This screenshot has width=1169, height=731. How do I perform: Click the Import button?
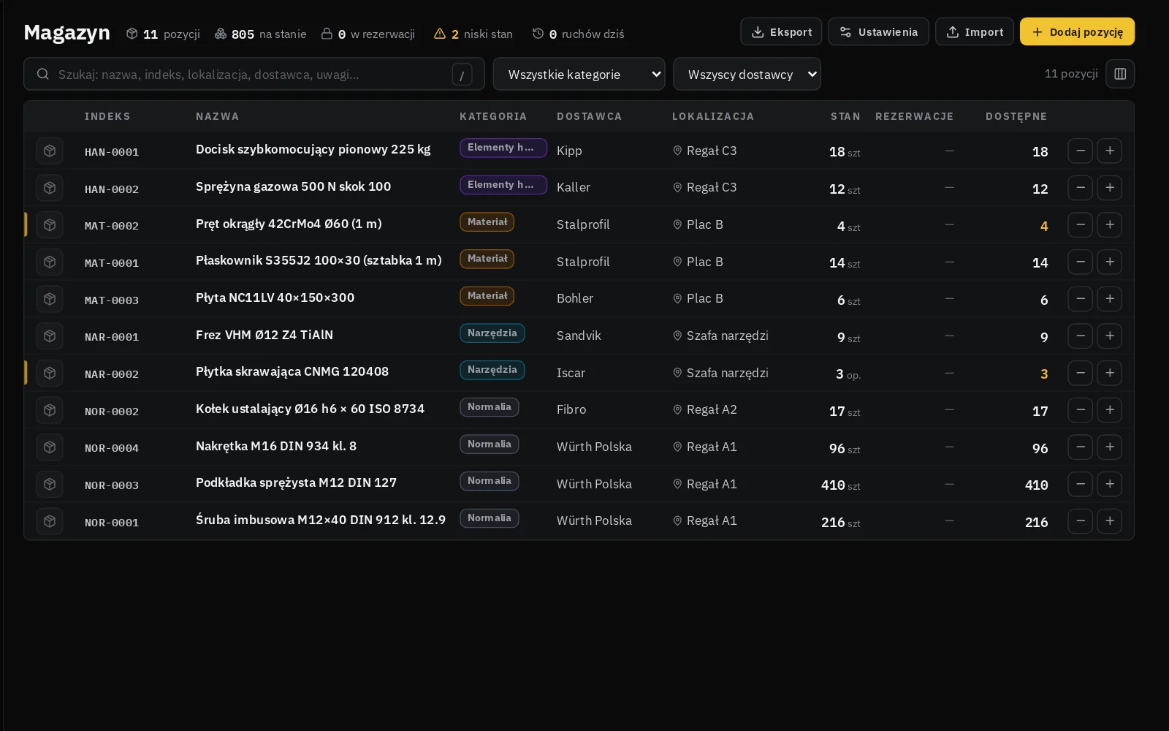pyautogui.click(x=975, y=31)
